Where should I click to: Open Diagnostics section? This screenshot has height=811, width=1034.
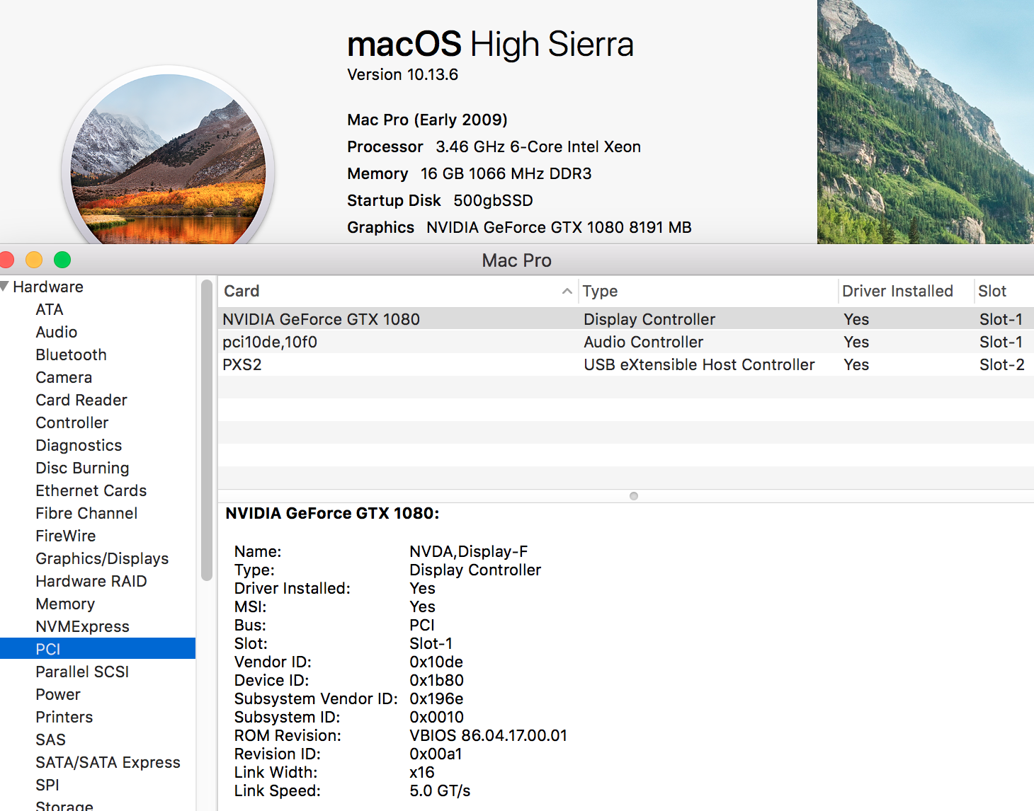tap(79, 445)
